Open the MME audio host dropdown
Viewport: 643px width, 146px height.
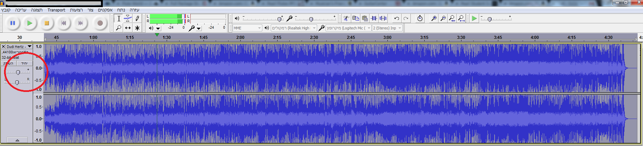click(247, 28)
